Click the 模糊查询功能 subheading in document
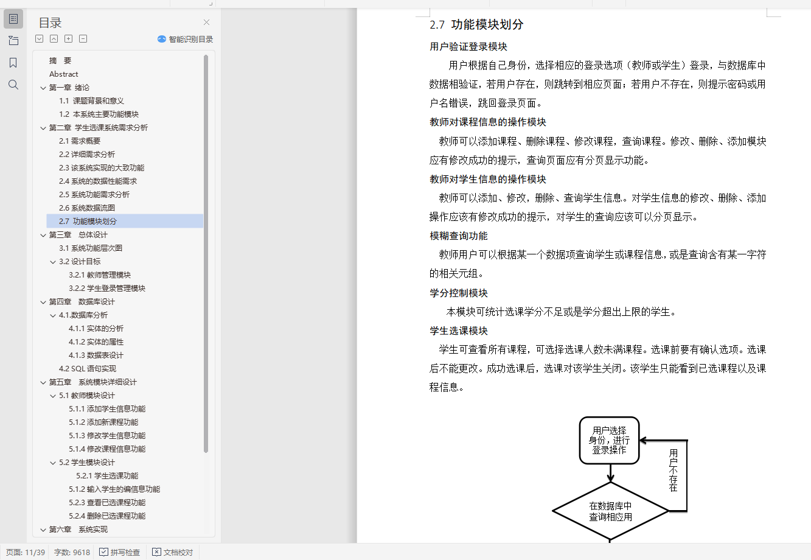 [459, 236]
